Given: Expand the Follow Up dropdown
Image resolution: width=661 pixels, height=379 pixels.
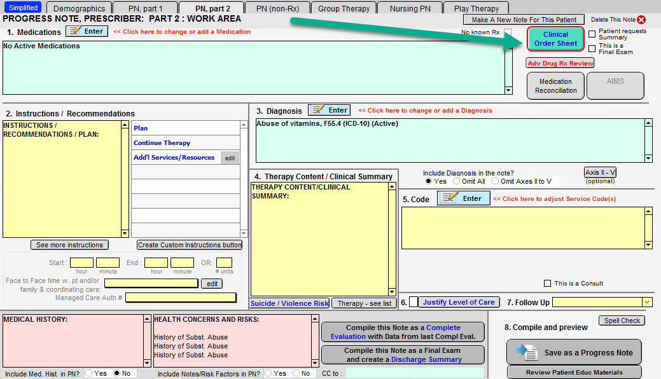Looking at the screenshot, I should (x=647, y=302).
